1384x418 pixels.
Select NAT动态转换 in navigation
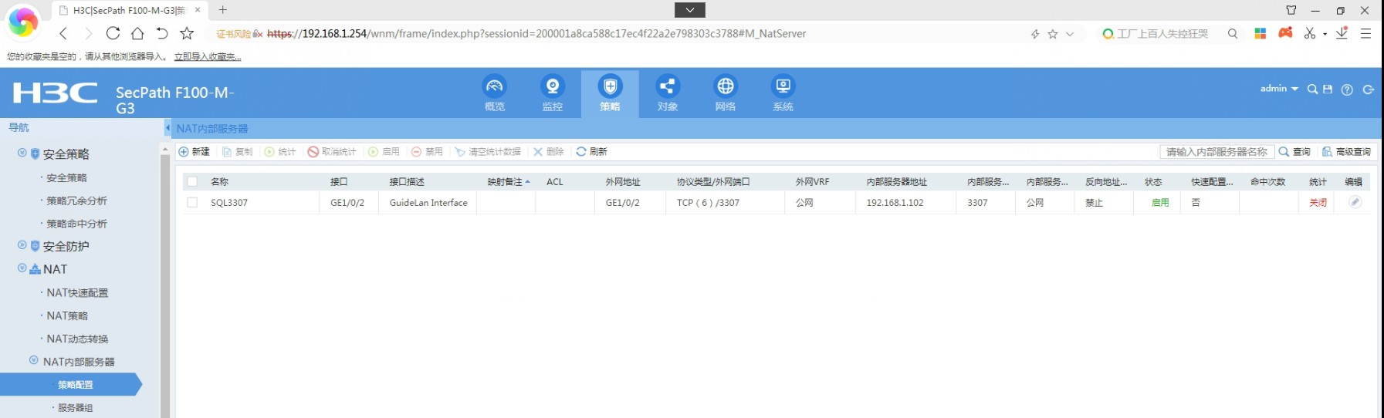pyautogui.click(x=77, y=339)
